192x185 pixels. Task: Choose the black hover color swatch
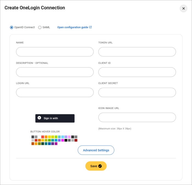66,140
